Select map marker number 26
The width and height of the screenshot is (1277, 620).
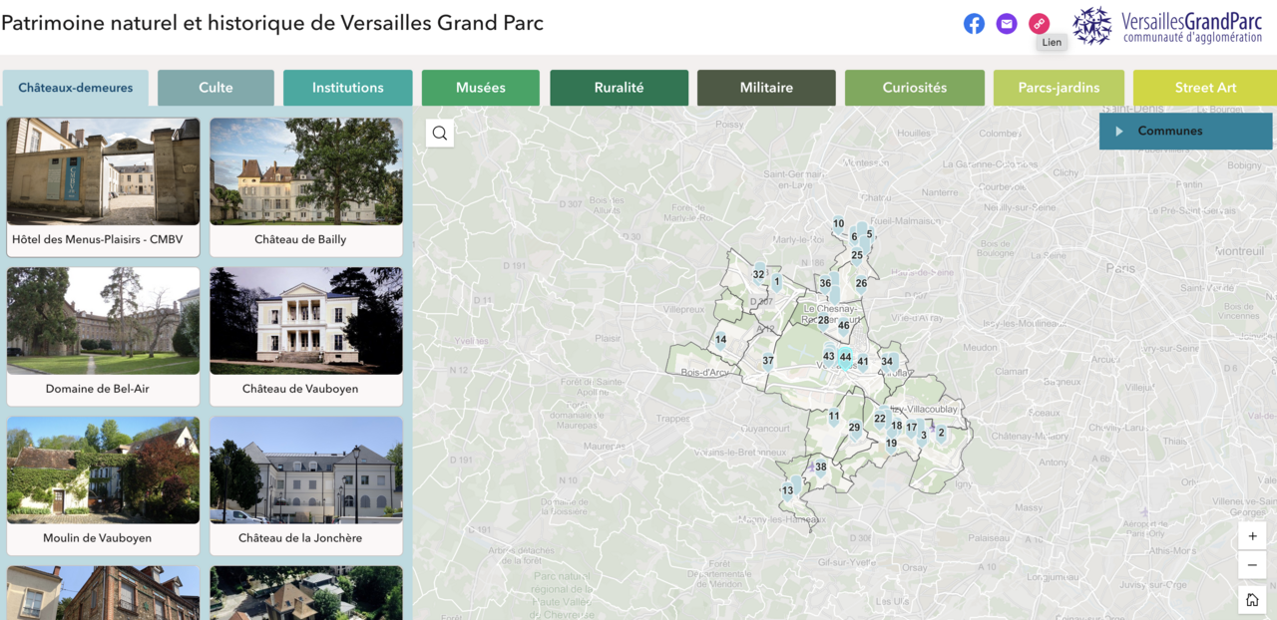pyautogui.click(x=861, y=284)
